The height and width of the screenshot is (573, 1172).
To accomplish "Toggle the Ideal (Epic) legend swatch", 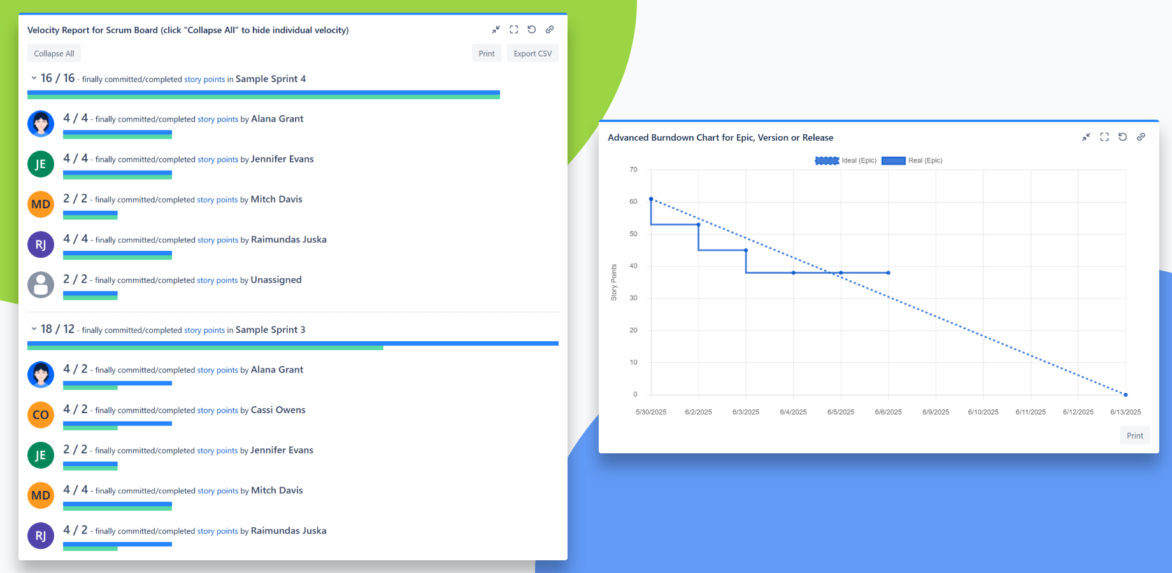I will pyautogui.click(x=827, y=160).
